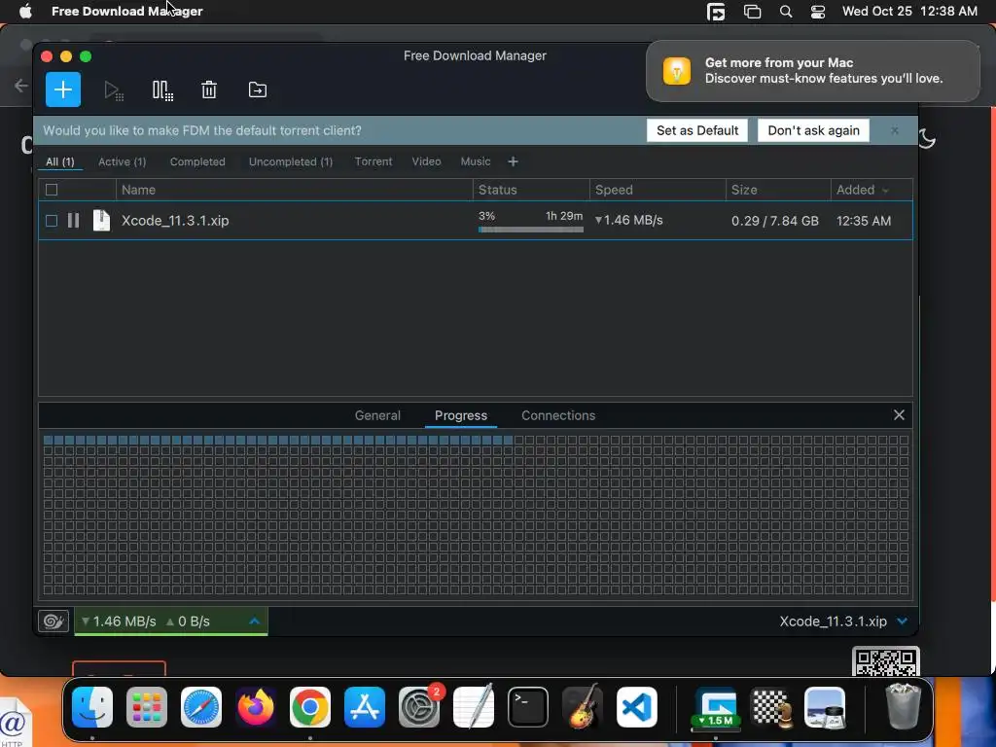Select the Torrent filter tab
The width and height of the screenshot is (996, 747).
pyautogui.click(x=373, y=162)
